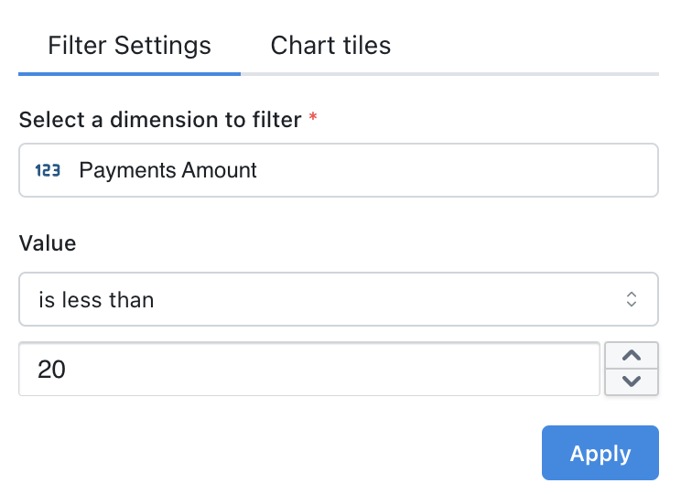Click the 'Payments Amount' text in the field
Viewport: 681px width, 494px height.
(x=168, y=170)
